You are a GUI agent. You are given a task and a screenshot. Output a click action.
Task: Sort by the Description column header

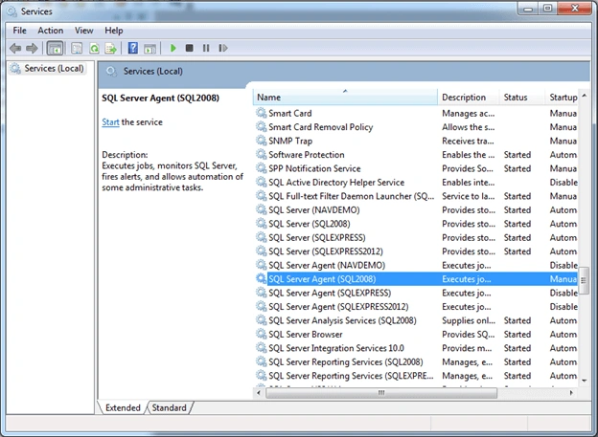(x=468, y=98)
